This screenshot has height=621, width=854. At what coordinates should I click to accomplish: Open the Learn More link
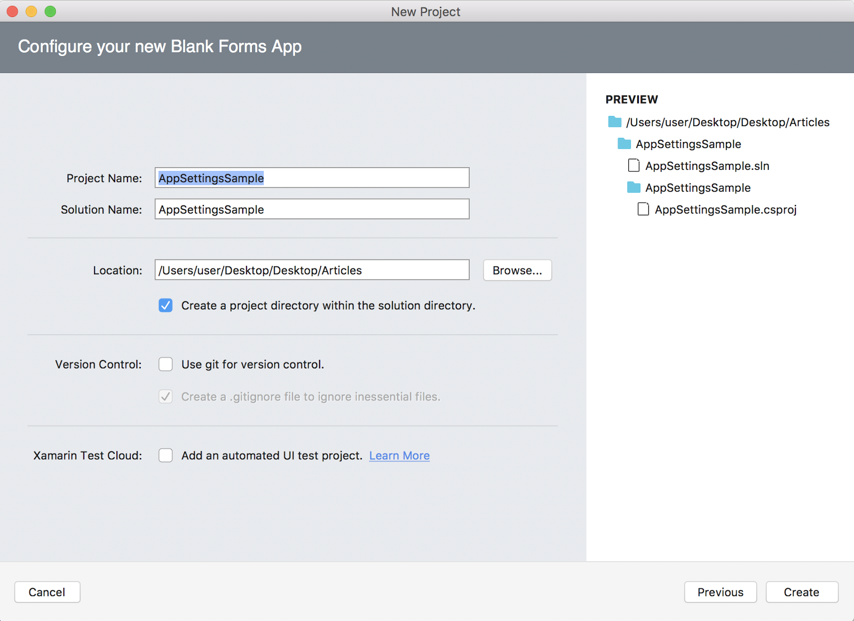(399, 455)
